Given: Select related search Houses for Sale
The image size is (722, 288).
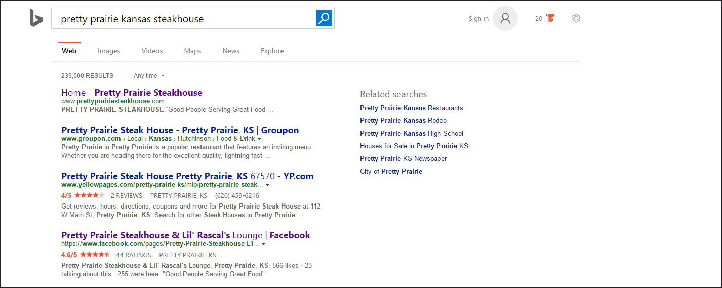Looking at the screenshot, I should 414,146.
